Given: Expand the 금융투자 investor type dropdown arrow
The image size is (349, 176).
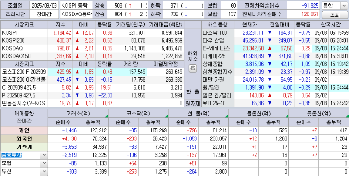Looking at the screenshot, I should point(44,155).
